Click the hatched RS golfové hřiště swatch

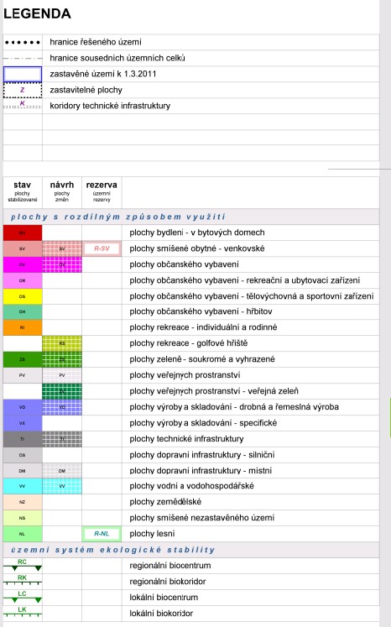pyautogui.click(x=62, y=343)
